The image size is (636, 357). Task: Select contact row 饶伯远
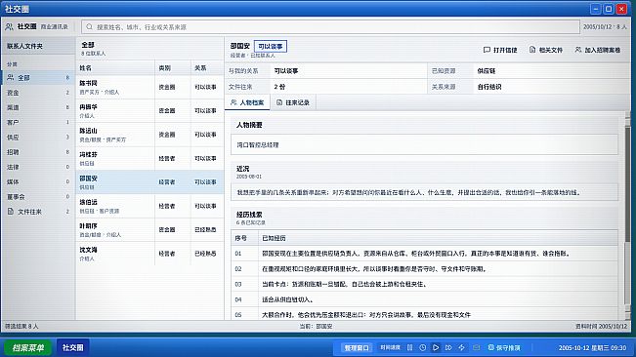149,206
